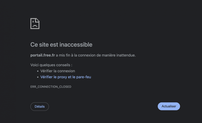Click the sad page error icon

35,24
